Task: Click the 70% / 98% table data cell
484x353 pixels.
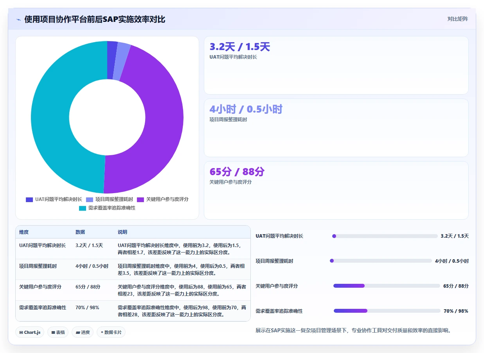Action: pos(87,308)
